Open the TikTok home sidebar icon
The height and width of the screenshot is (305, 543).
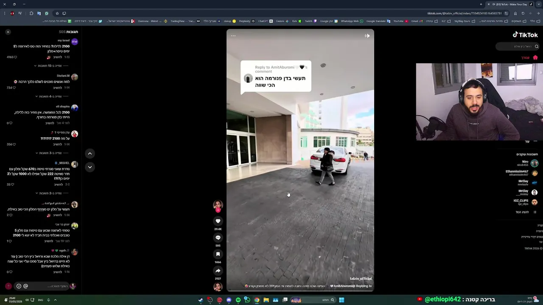pos(535,57)
